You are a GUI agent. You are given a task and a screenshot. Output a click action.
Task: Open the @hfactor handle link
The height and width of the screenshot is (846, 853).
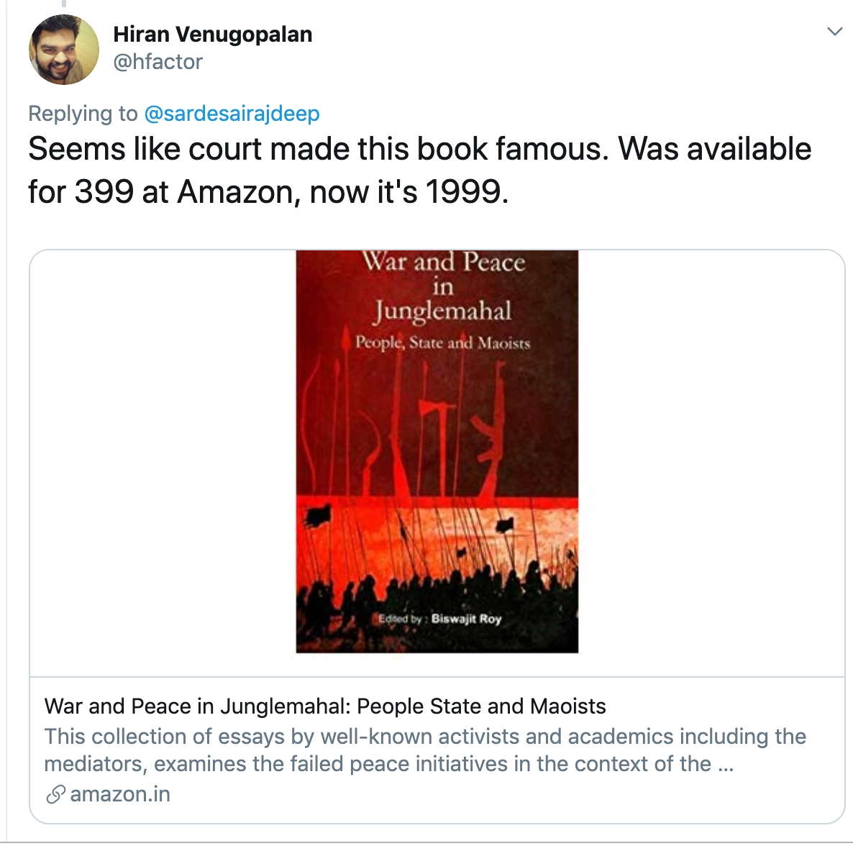(x=158, y=62)
